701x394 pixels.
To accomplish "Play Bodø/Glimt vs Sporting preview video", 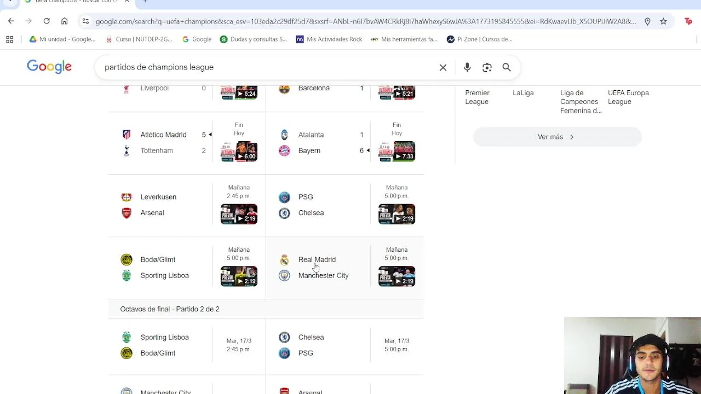I will pyautogui.click(x=239, y=276).
